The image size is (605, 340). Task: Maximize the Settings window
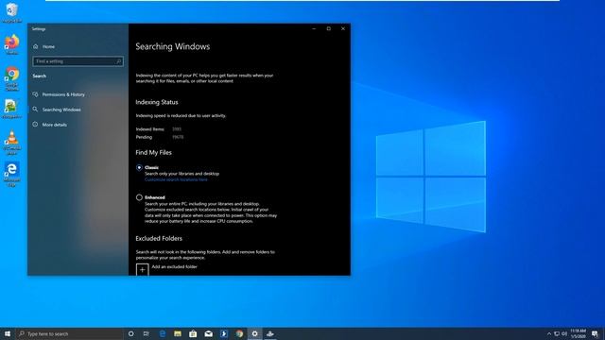[x=329, y=28]
